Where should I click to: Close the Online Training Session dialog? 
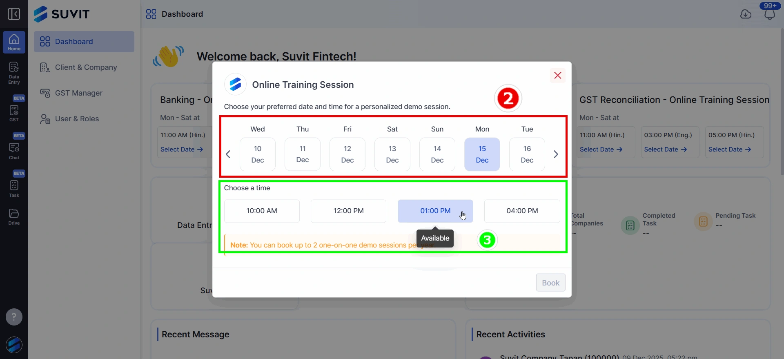click(557, 75)
